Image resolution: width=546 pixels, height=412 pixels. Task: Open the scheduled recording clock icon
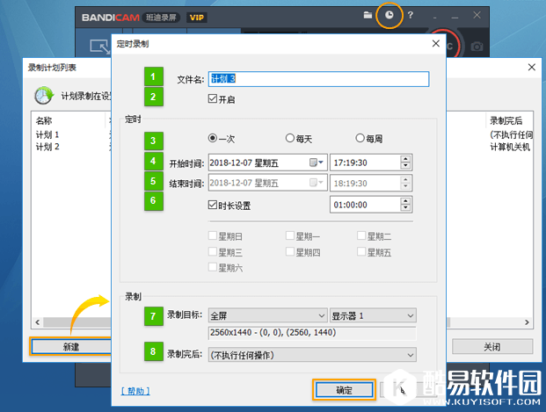click(389, 16)
